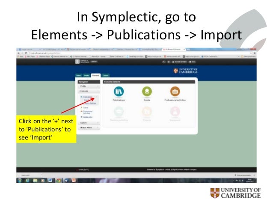Open the orange Professional activities briefcase icon
This screenshot has width=273, height=205.
click(175, 92)
